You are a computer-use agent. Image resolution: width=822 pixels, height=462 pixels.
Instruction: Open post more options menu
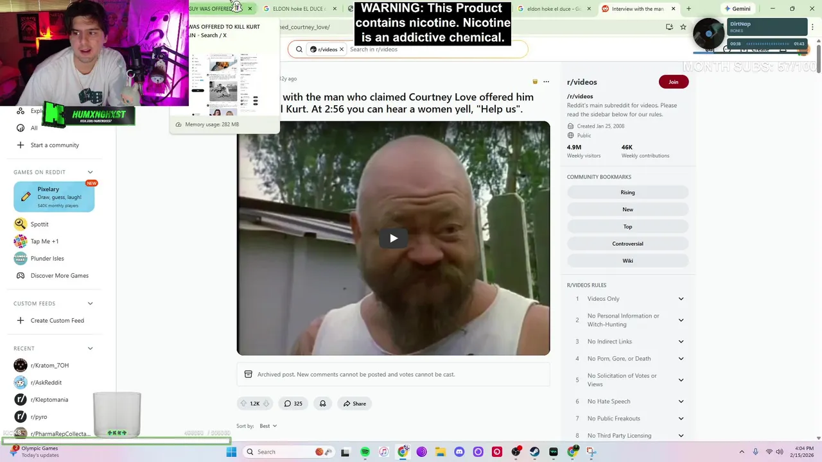546,81
